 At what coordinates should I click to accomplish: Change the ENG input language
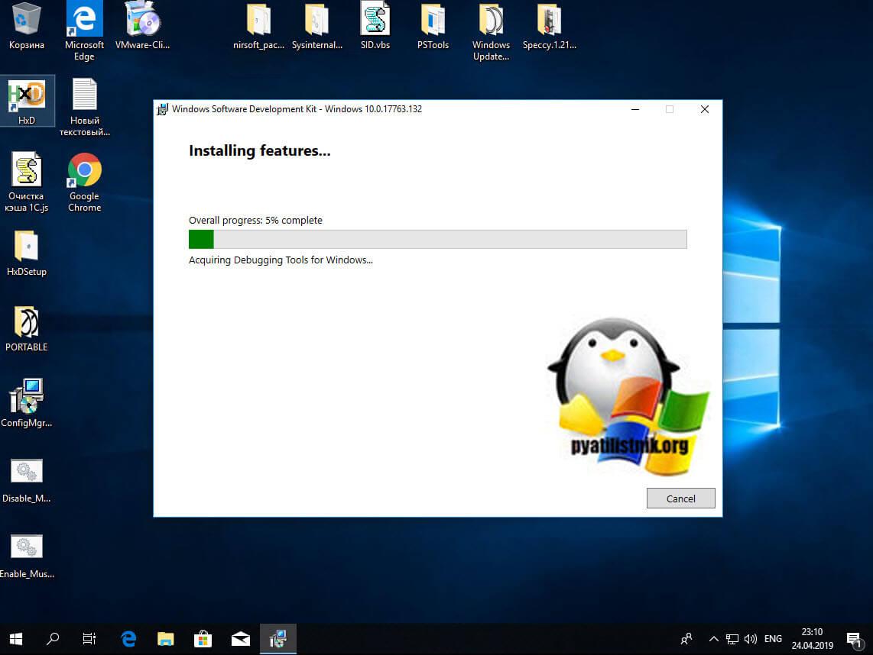773,640
